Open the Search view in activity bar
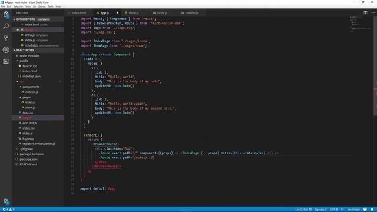This screenshot has height=212, width=377. click(x=6, y=26)
